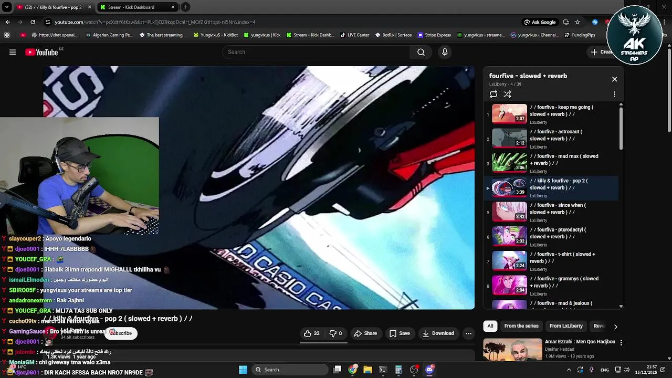The width and height of the screenshot is (672, 378).
Task: Open 'BotRix | Sorteos' bookmark
Action: tap(393, 35)
